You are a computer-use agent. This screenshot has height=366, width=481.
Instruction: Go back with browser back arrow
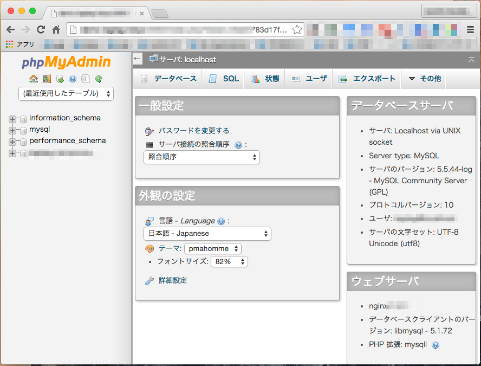[x=11, y=29]
